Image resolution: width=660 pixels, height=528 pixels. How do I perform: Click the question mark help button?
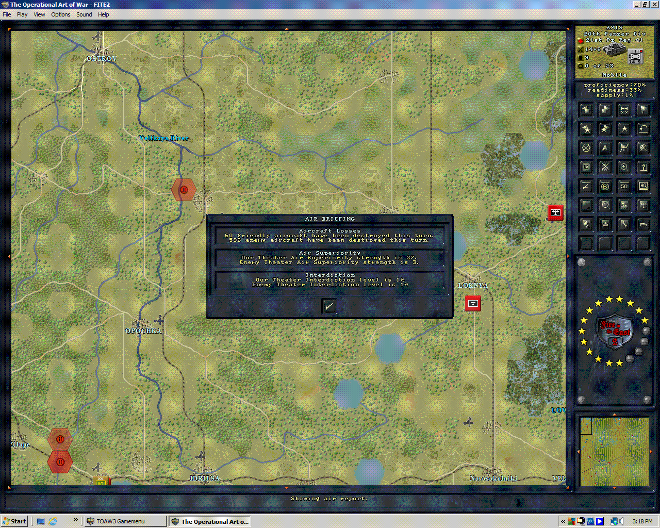(x=643, y=167)
